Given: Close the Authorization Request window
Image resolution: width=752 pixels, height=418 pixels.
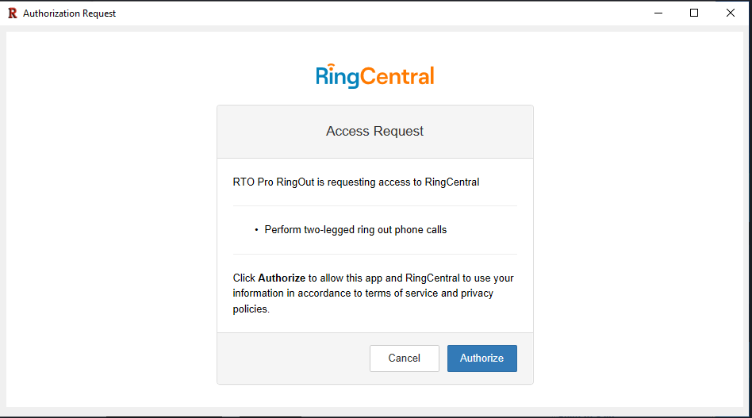Looking at the screenshot, I should 731,13.
